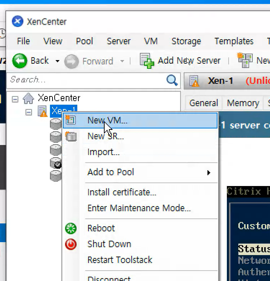This screenshot has height=281, width=270.
Task: Click the New VM context menu icon
Action: click(x=70, y=120)
